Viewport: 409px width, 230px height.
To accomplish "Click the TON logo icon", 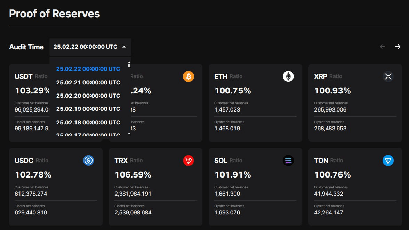I will [x=388, y=161].
